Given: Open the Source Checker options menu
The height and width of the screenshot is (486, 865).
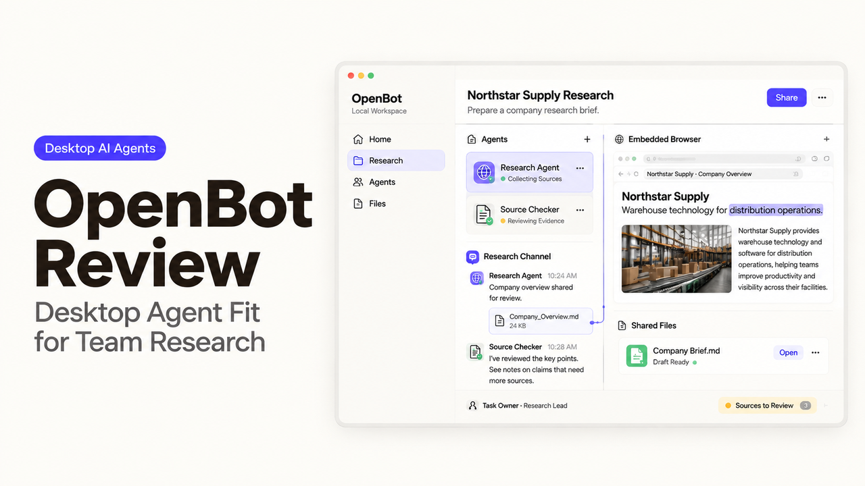Looking at the screenshot, I should 580,210.
